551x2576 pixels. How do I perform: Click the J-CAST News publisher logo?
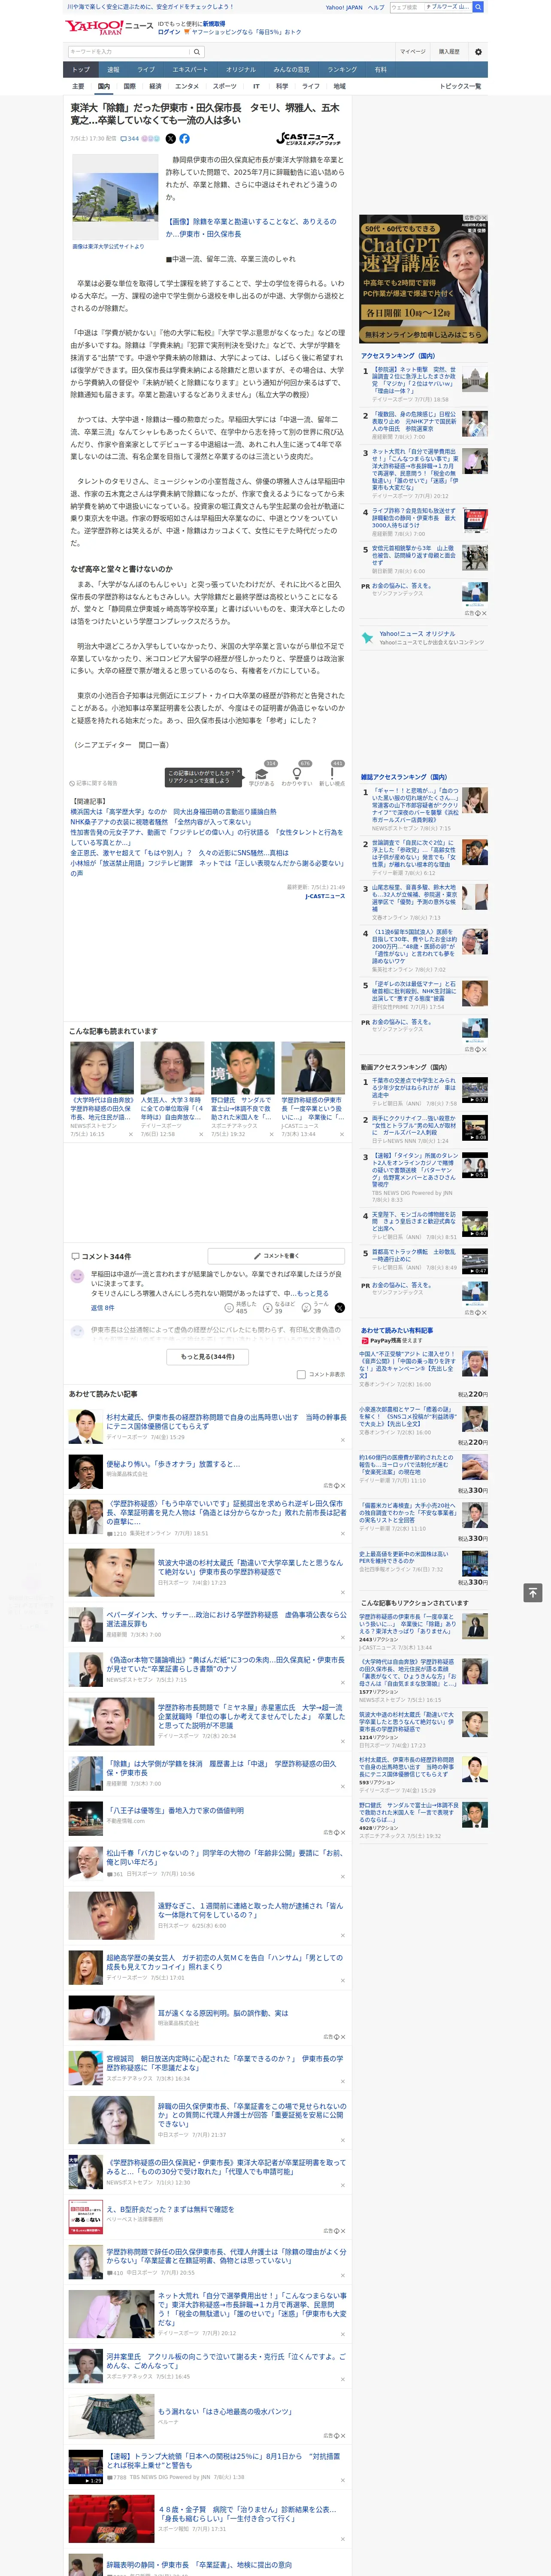pos(308,139)
